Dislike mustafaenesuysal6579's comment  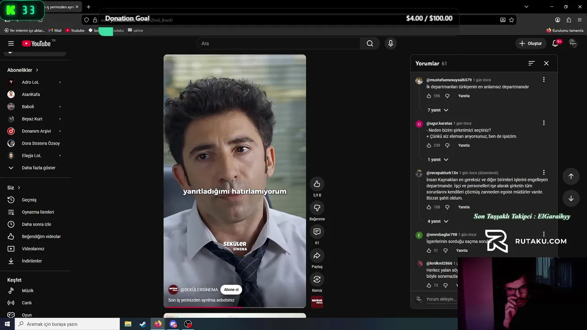(447, 96)
